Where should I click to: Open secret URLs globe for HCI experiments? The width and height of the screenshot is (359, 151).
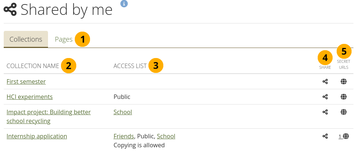click(344, 97)
